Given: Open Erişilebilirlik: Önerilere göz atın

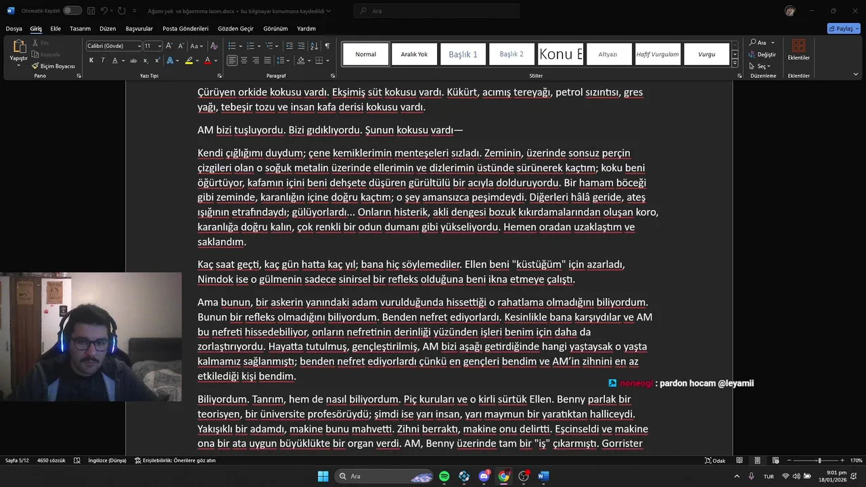Looking at the screenshot, I should [x=175, y=461].
